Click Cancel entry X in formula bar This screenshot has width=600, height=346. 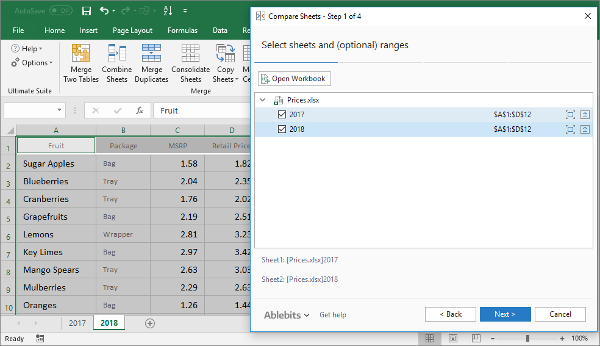[96, 110]
